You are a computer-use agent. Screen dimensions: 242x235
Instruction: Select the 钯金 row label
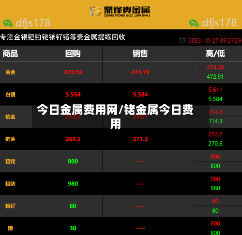10,139
